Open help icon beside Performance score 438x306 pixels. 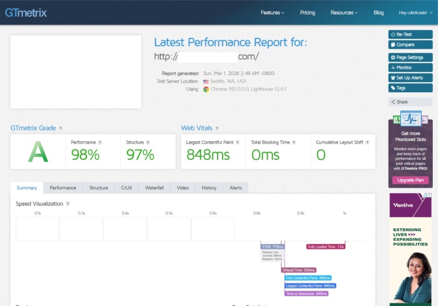click(x=100, y=142)
